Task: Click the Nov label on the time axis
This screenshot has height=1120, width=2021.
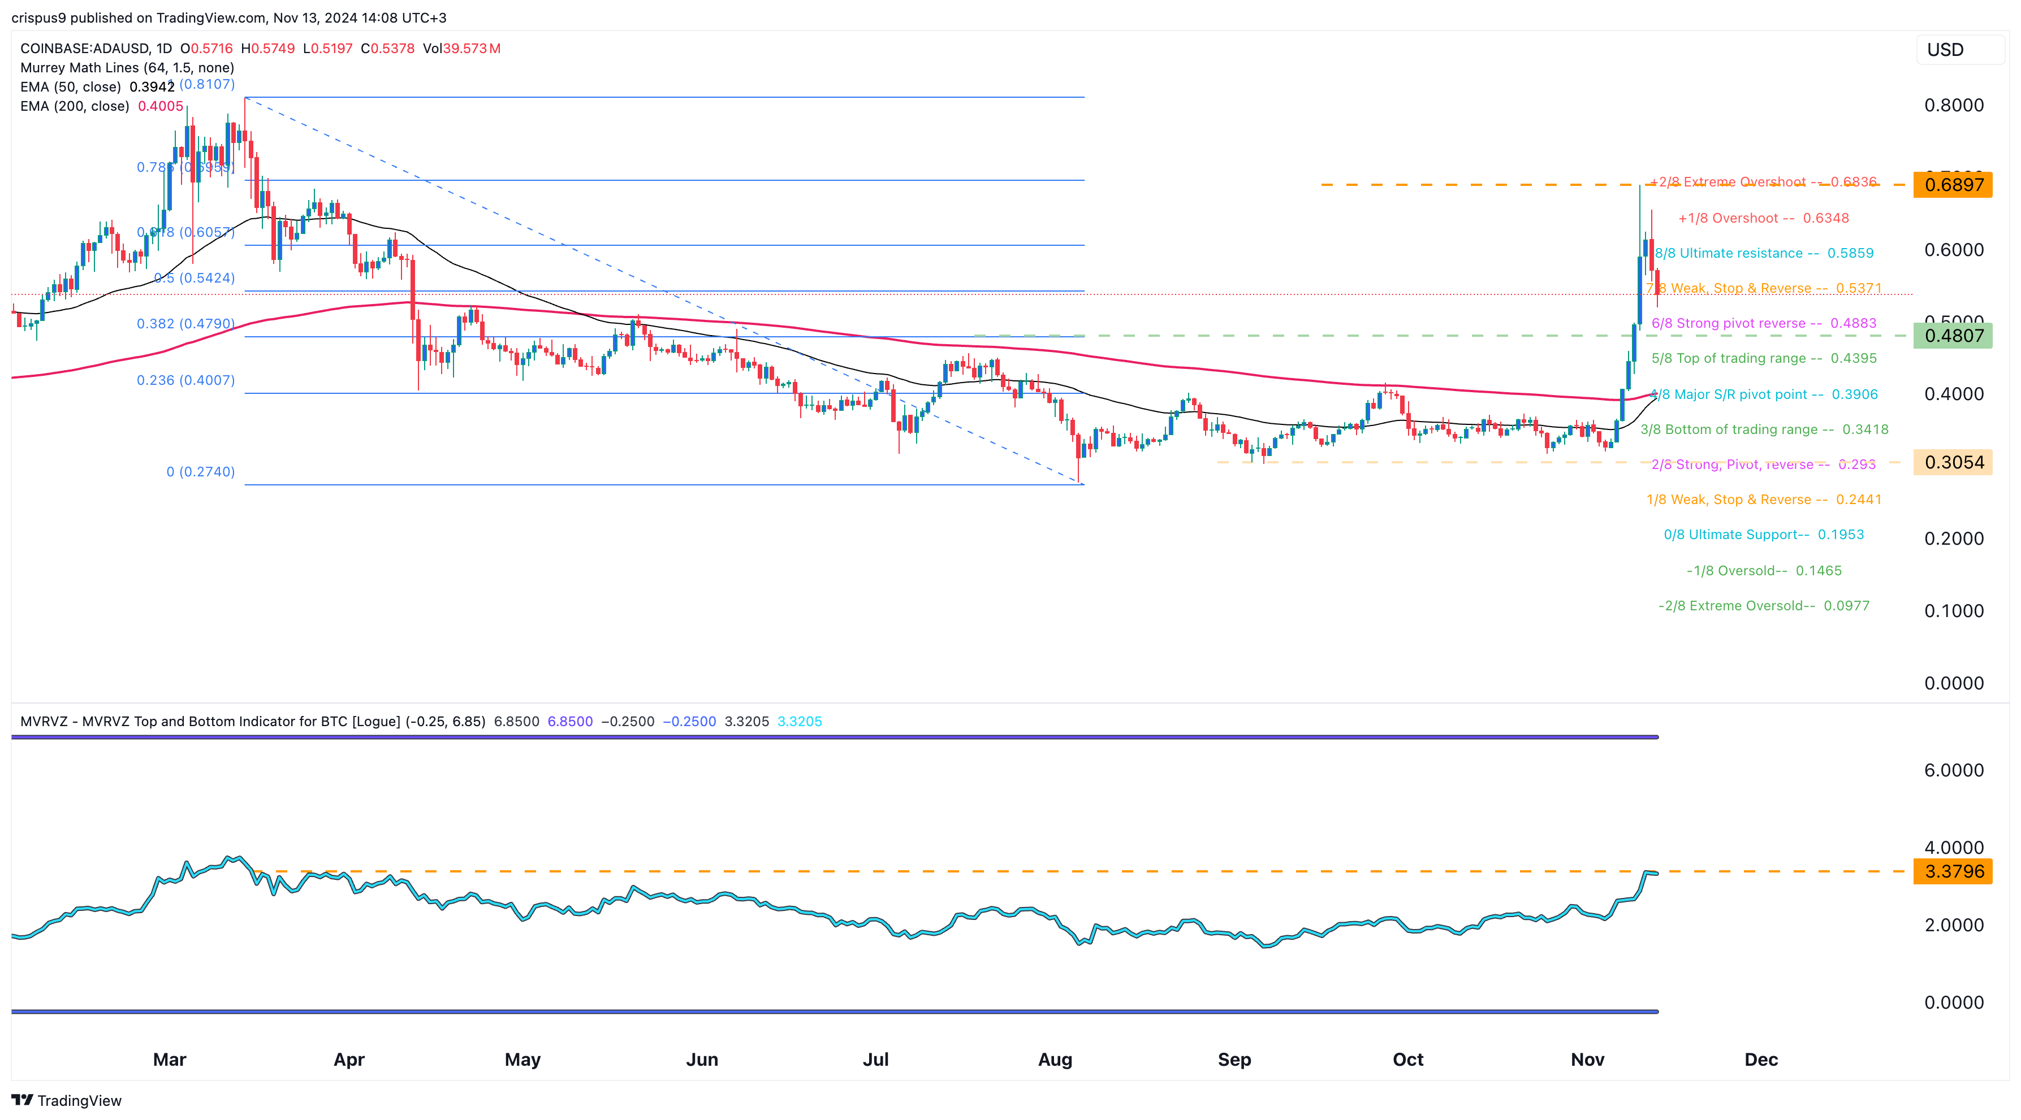Action: (x=1588, y=1060)
